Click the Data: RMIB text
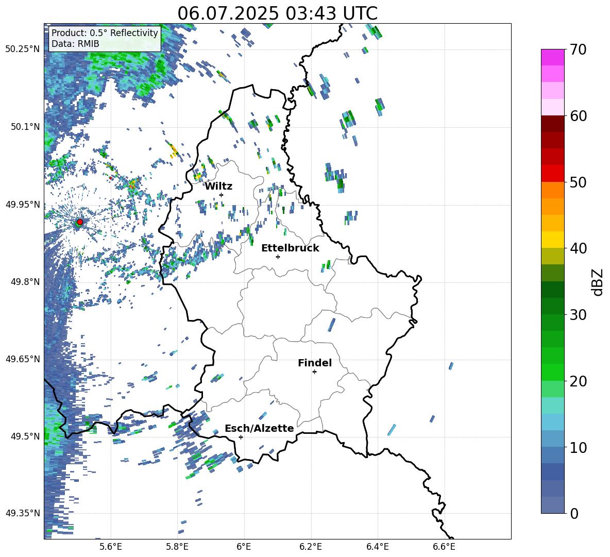Screen dimensions: 610x557 (75, 44)
